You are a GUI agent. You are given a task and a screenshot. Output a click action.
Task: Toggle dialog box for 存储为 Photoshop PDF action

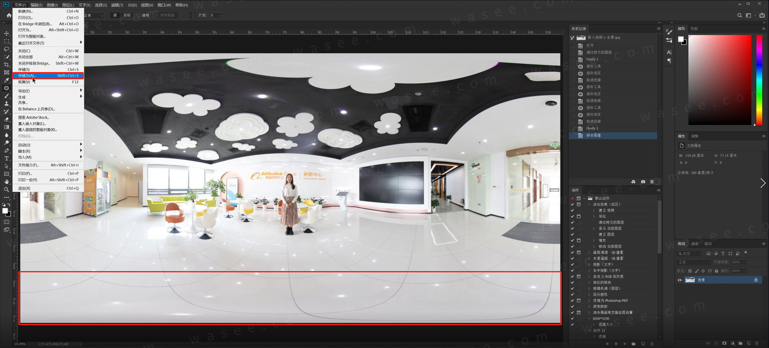click(579, 300)
